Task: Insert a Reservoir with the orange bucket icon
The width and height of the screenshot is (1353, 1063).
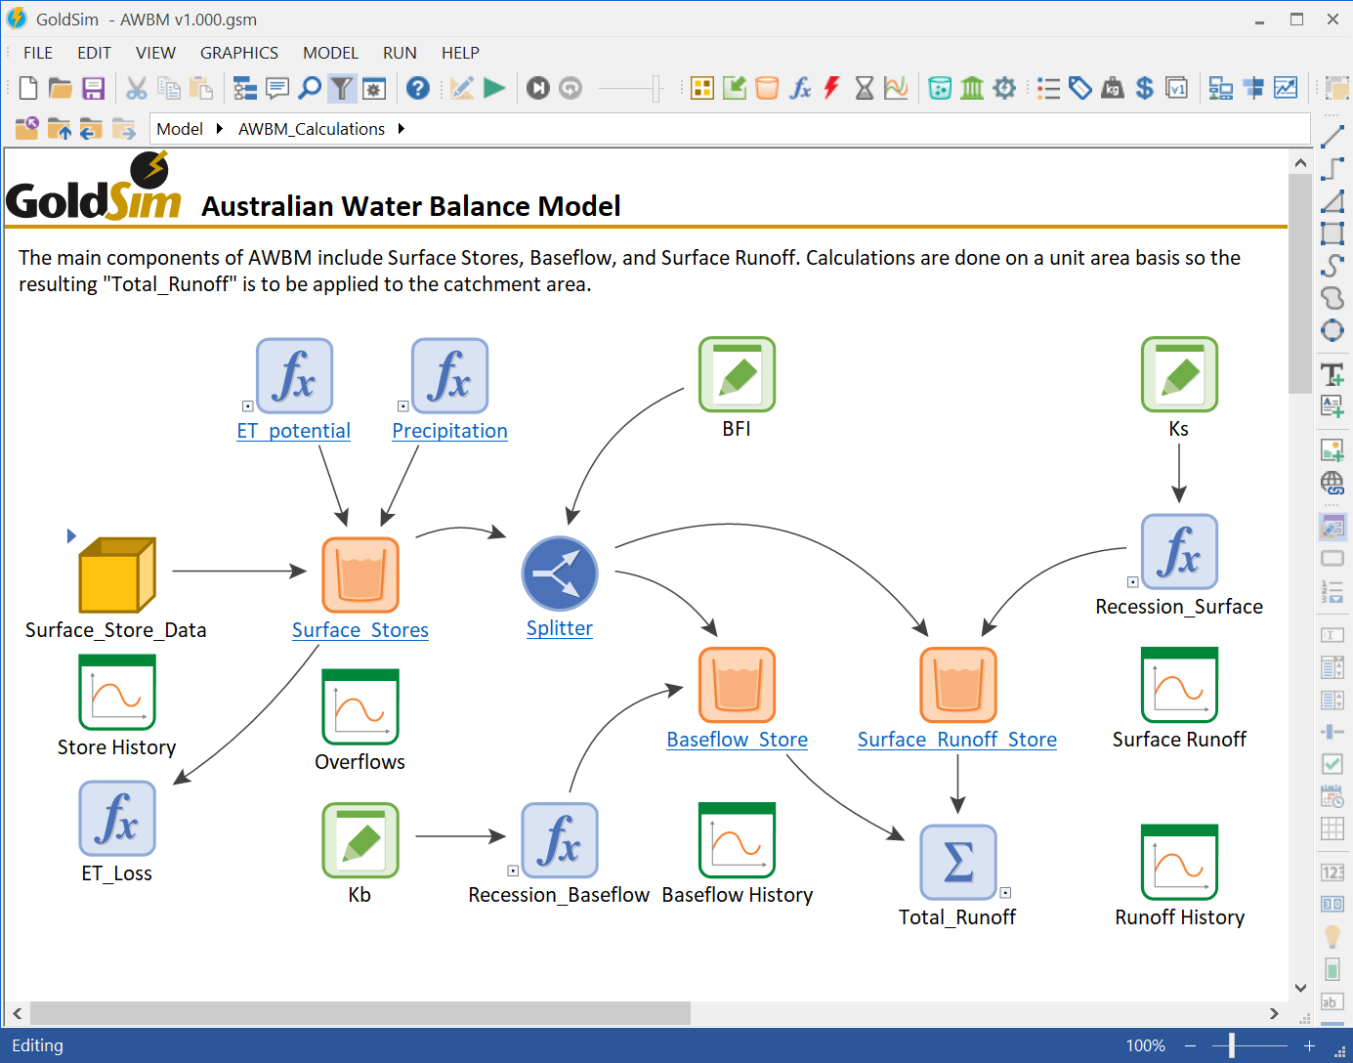Action: 768,88
